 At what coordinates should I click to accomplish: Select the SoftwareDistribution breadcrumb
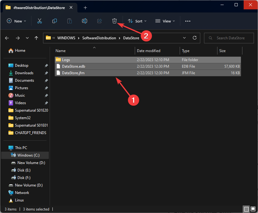click(99, 38)
